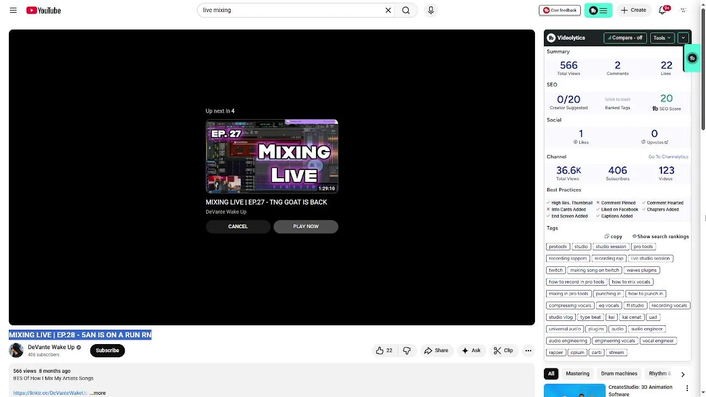
Task: Click the 'how to mix vocals' tag
Action: coord(631,282)
